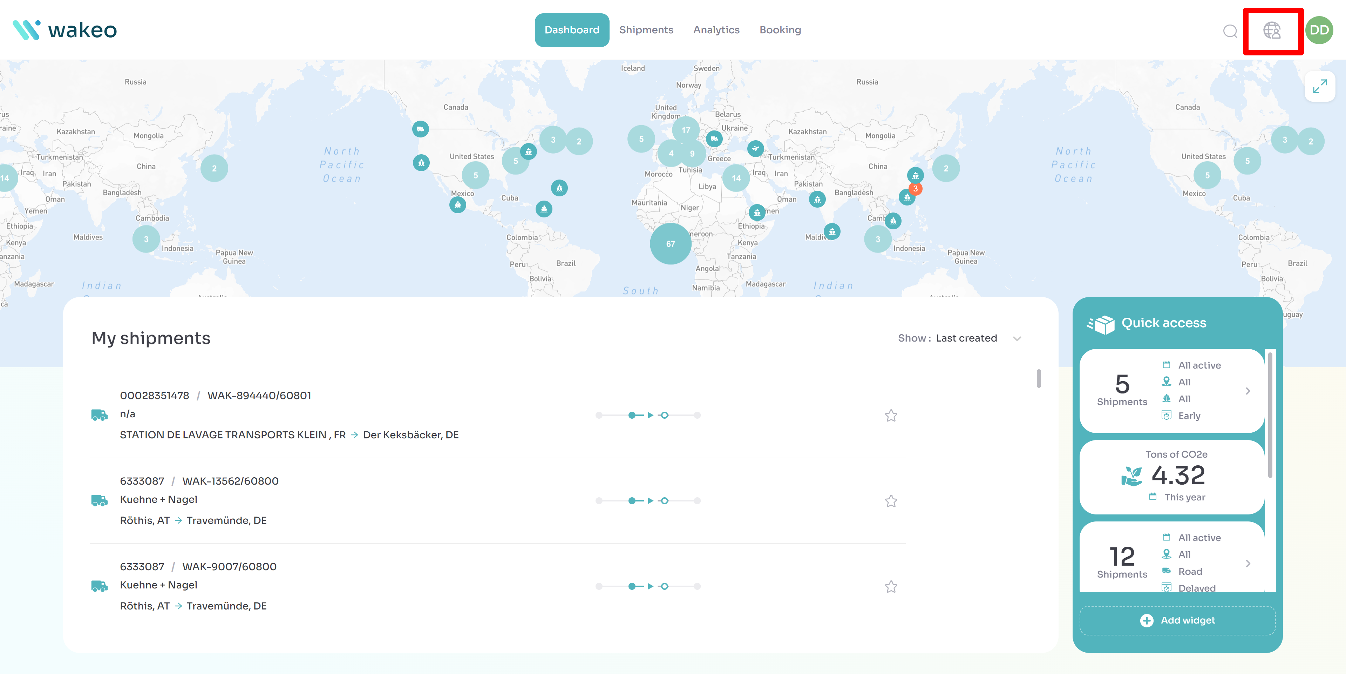The image size is (1346, 674).
Task: Favorite the WAK-13562/60800 shipment
Action: coord(891,501)
